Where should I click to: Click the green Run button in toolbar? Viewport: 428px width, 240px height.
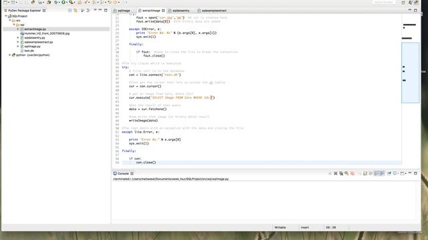click(64, 2)
